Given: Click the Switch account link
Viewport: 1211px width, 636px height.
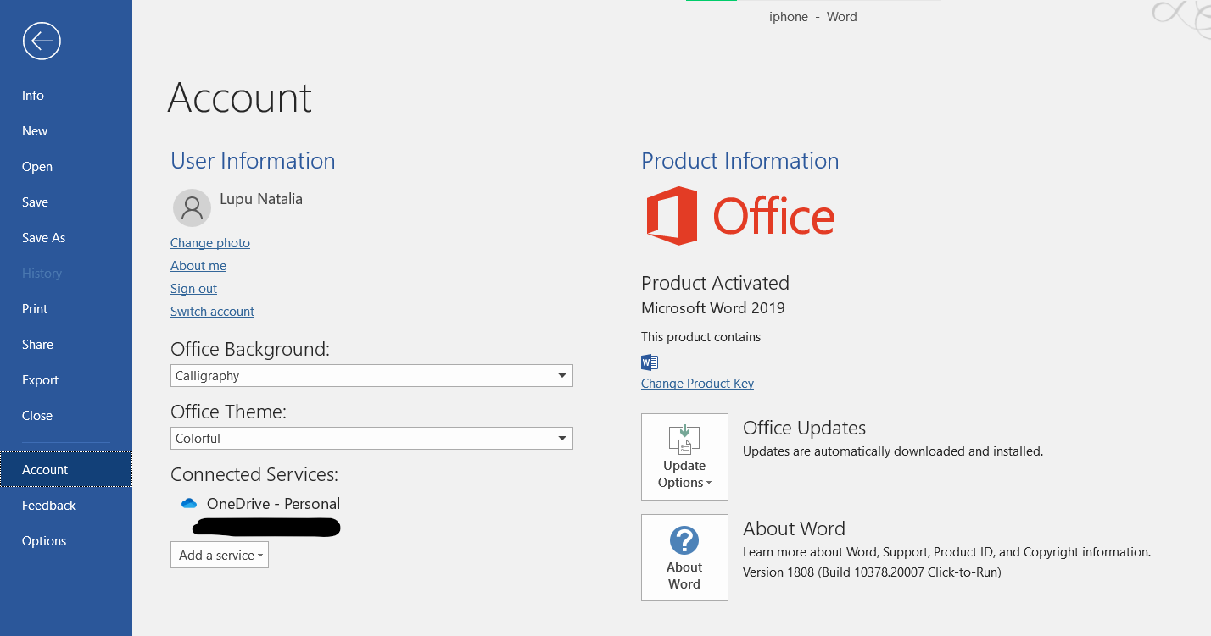Looking at the screenshot, I should [212, 312].
